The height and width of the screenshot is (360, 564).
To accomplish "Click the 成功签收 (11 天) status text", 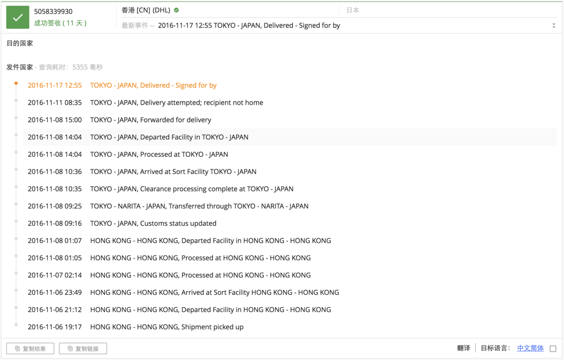I will pyautogui.click(x=60, y=23).
